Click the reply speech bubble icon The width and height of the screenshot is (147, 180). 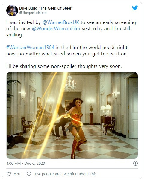[29, 174]
